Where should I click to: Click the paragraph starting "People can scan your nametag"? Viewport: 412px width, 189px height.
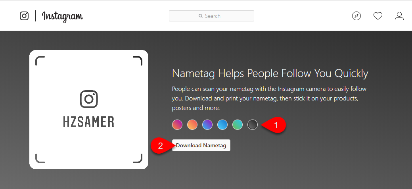click(x=269, y=98)
